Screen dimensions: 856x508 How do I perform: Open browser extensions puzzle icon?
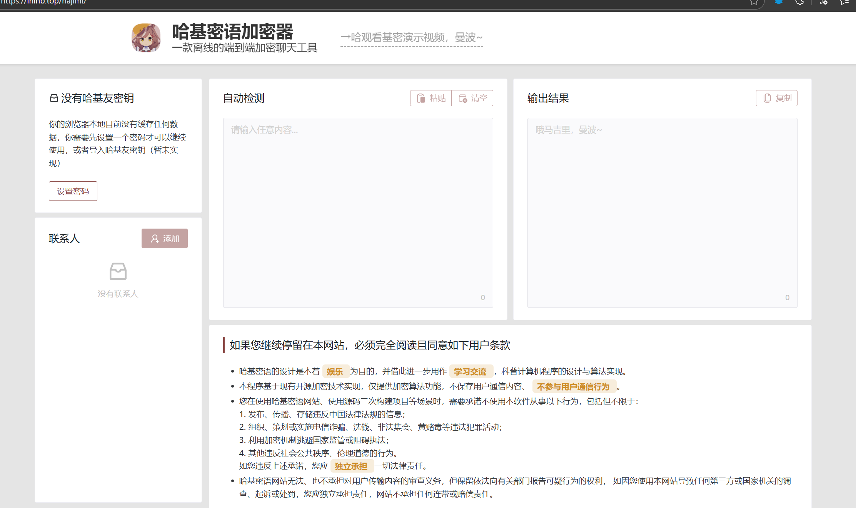(799, 2)
